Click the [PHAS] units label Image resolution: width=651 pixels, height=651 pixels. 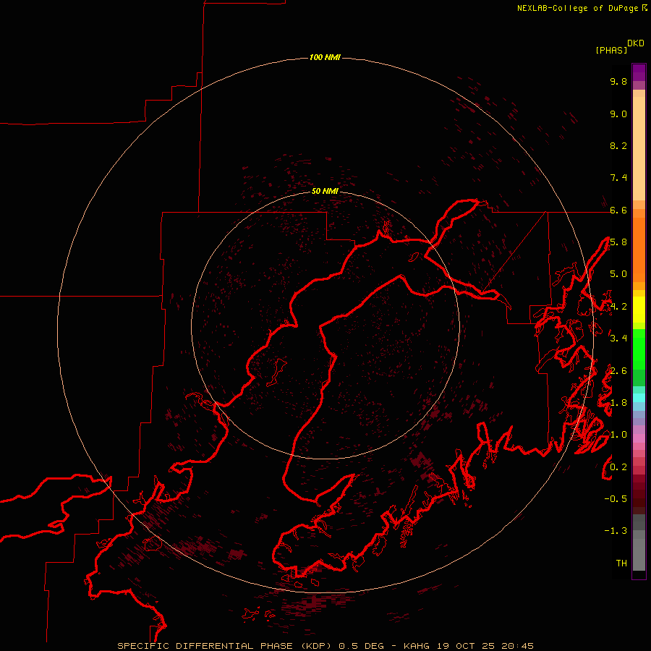[611, 50]
